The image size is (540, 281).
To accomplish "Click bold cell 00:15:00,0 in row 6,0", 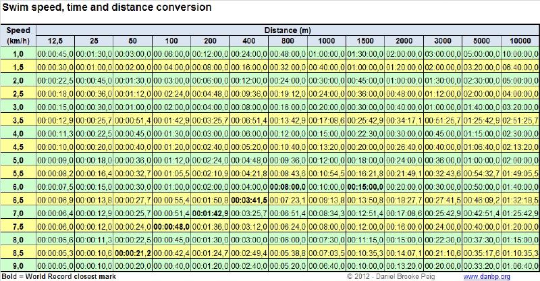I will 365,186.
